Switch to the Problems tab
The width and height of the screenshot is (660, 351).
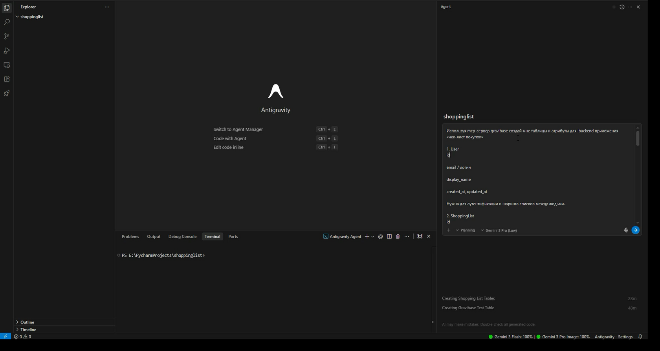130,236
